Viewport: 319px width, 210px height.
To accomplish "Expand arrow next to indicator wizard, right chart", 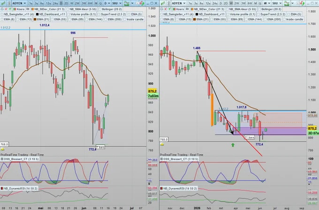I will click(292, 3).
